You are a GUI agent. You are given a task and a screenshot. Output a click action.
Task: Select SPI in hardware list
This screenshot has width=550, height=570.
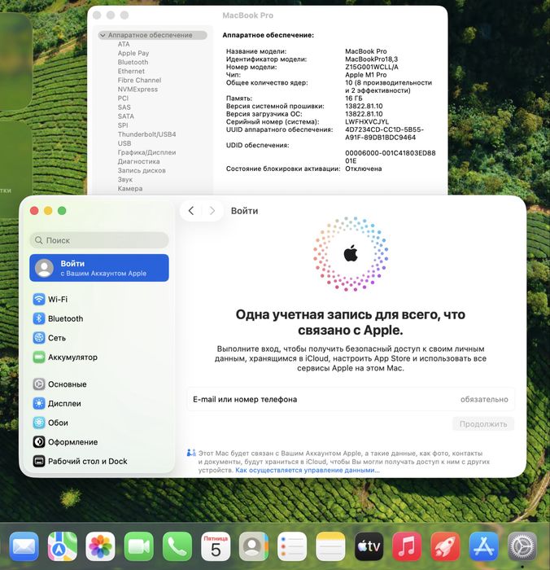coord(123,125)
